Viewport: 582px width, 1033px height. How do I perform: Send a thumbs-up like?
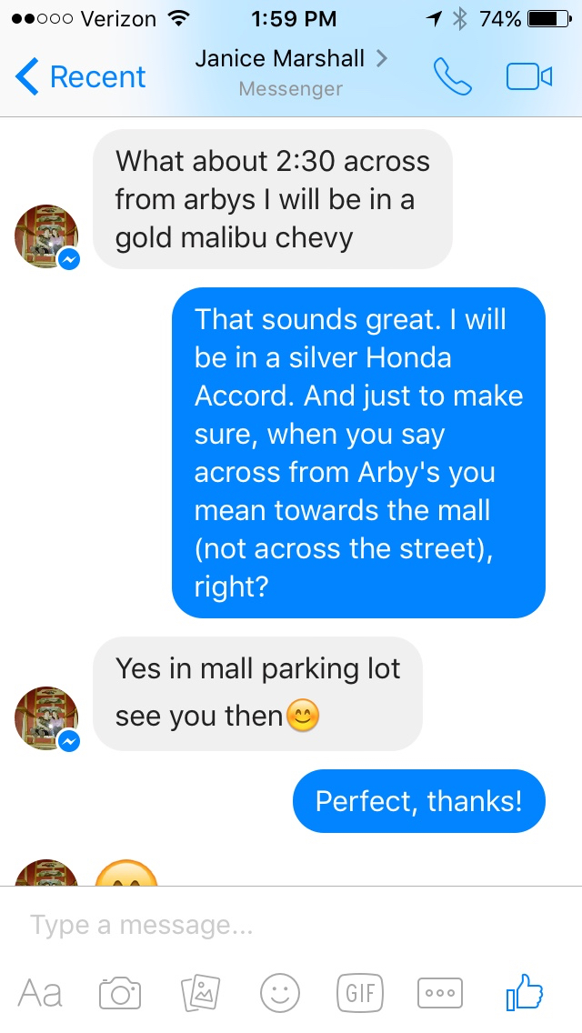click(524, 991)
